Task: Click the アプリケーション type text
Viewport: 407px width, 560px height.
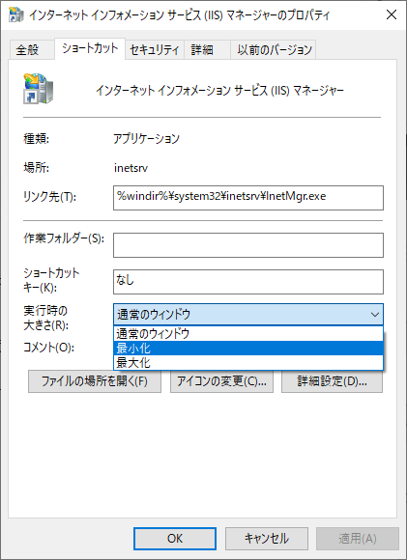Action: pyautogui.click(x=146, y=138)
